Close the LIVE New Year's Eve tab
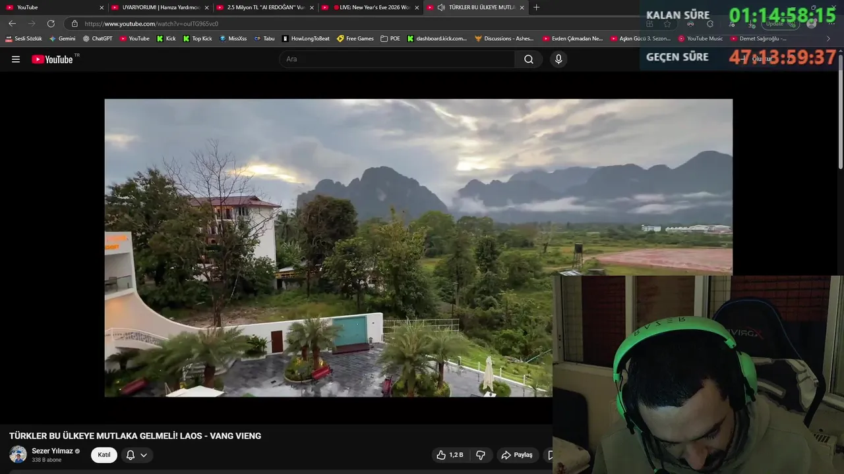This screenshot has height=474, width=844. [417, 7]
